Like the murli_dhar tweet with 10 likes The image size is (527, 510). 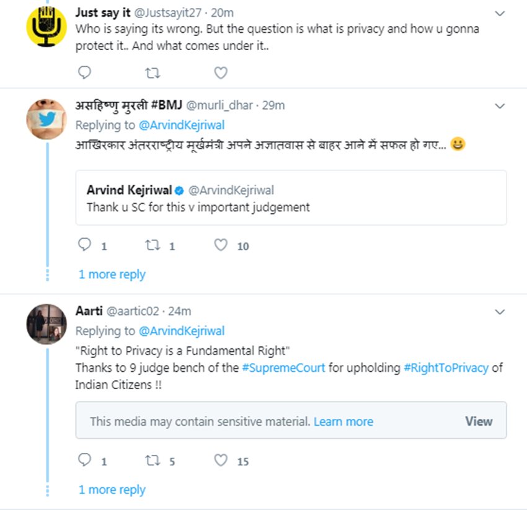(x=221, y=245)
